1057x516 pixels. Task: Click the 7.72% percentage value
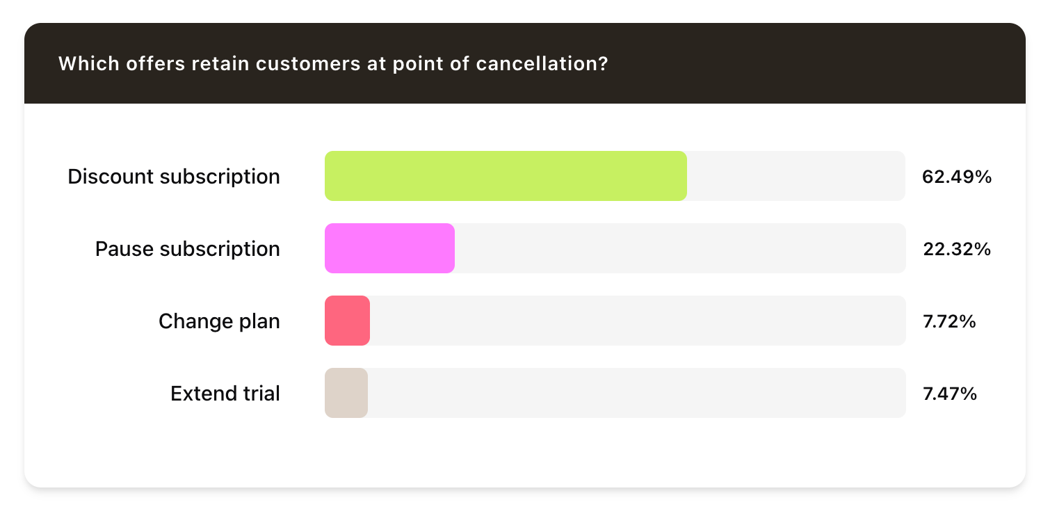tap(949, 321)
